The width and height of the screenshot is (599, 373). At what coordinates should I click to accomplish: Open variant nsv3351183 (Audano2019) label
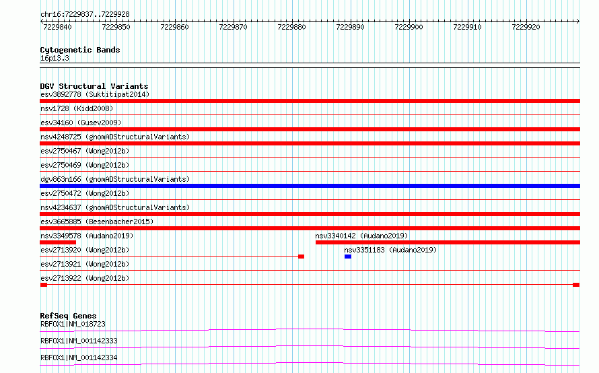click(x=390, y=250)
